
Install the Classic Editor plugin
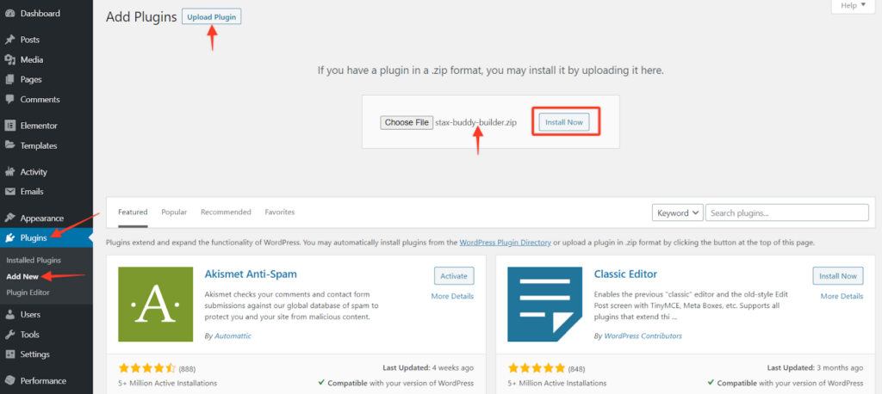[x=838, y=276]
